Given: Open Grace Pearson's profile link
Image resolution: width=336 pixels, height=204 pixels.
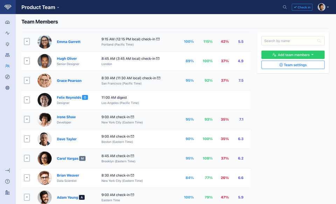Looking at the screenshot, I should (x=69, y=81).
